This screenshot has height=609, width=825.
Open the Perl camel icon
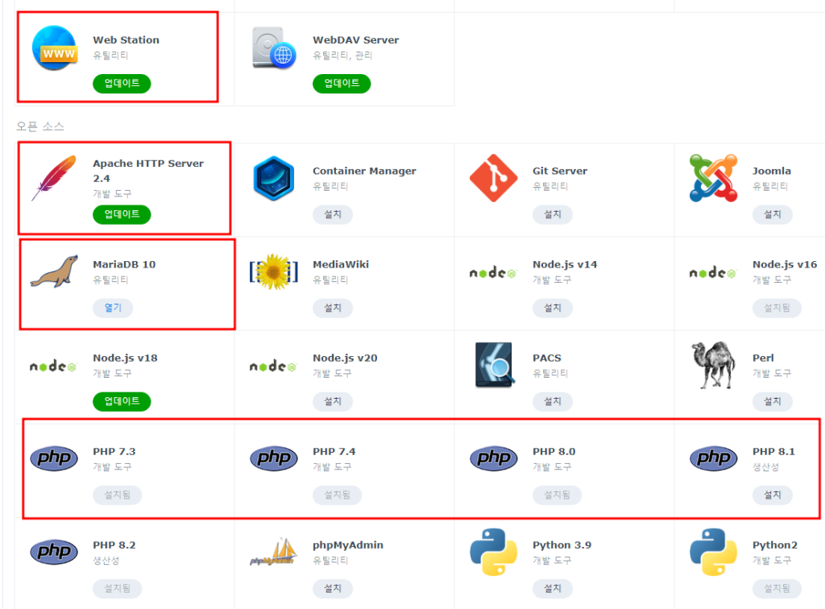coord(714,365)
